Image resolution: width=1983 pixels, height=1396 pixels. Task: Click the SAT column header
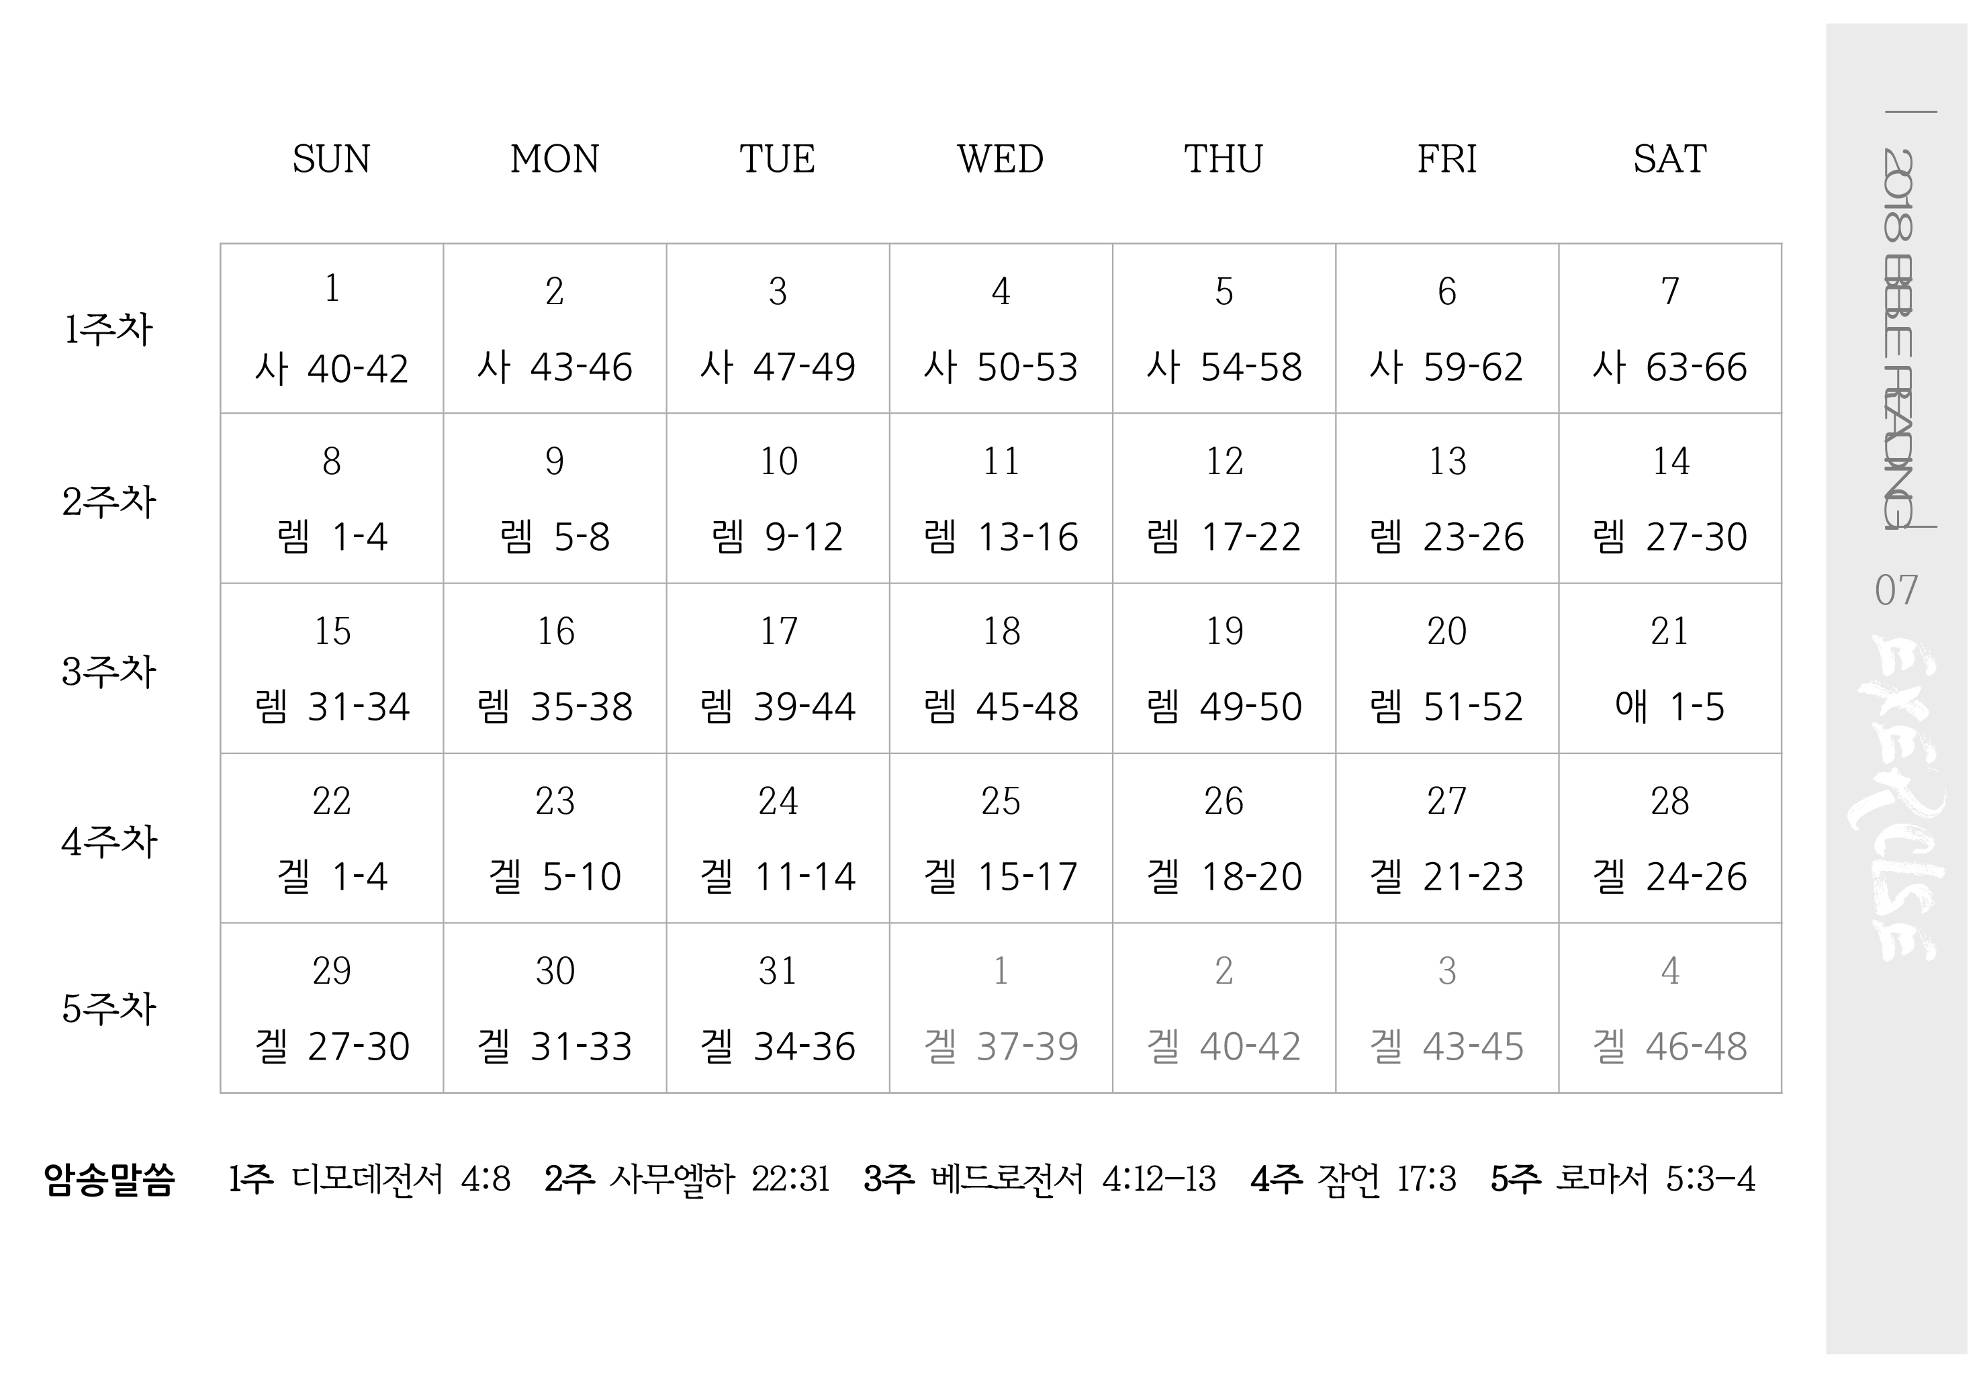click(x=1669, y=159)
